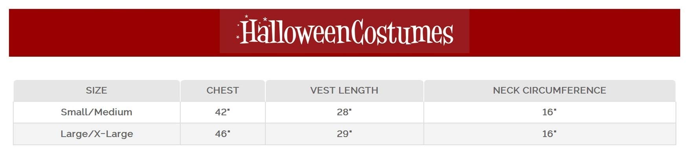Viewport: 688px width, 158px height.
Task: Click the 28" vest length value
Action: 344,112
